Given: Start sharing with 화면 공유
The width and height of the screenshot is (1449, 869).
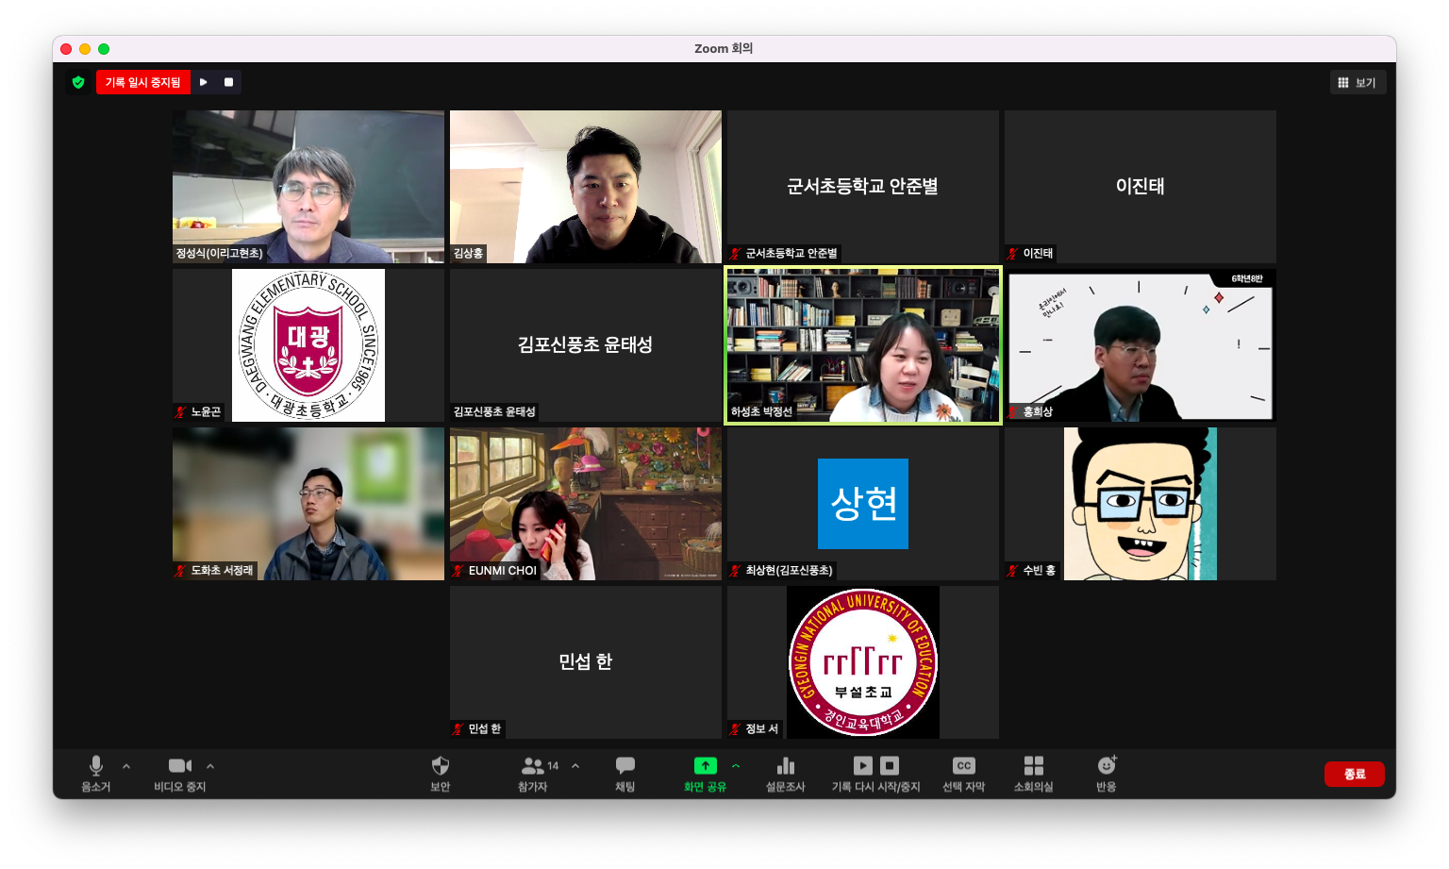Looking at the screenshot, I should pos(705,774).
